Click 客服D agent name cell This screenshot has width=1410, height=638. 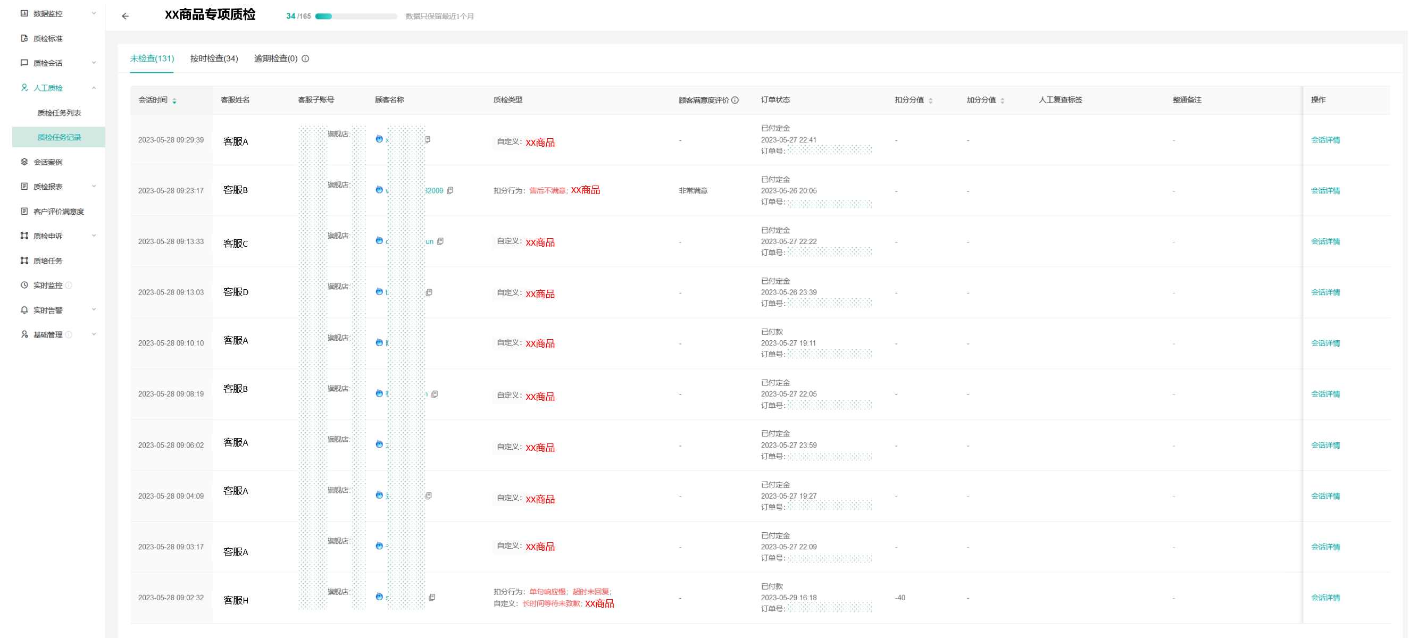pyautogui.click(x=236, y=292)
